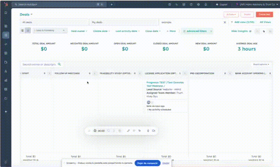Click the 3 hours average deal age value
Image resolution: width=280 pixels, height=167 pixels.
tap(247, 49)
